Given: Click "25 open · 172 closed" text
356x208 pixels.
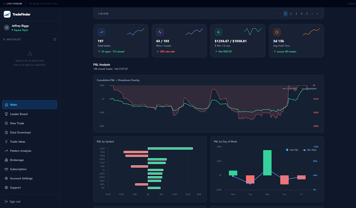Looking at the screenshot, I should point(113,52).
